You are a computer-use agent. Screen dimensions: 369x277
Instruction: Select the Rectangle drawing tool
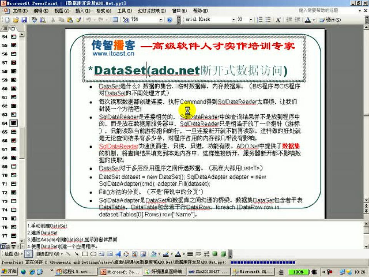pyautogui.click(x=85, y=254)
